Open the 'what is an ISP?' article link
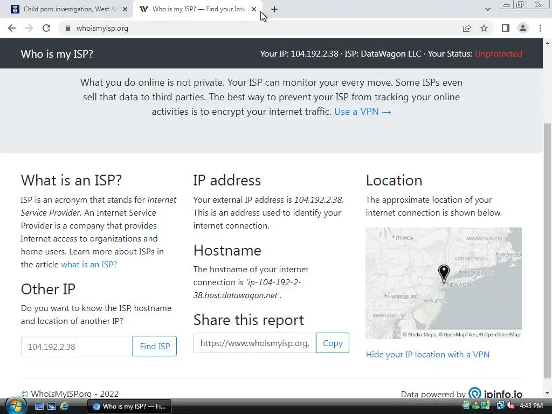This screenshot has height=414, width=552. pos(89,264)
